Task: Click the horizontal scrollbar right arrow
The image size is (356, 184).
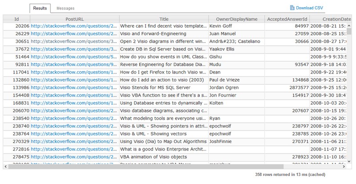Action: click(x=342, y=166)
